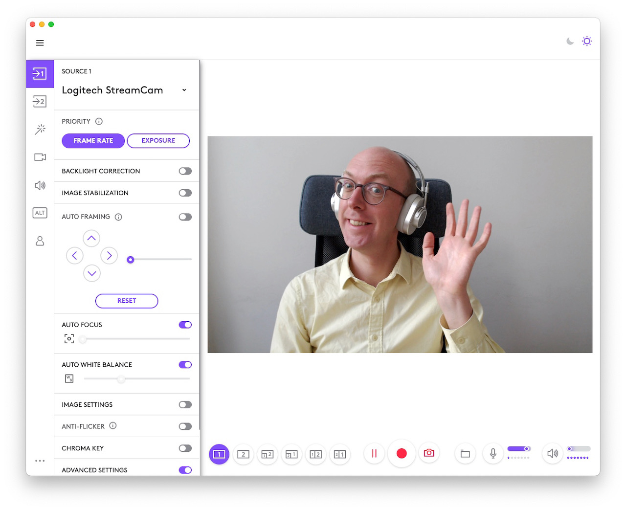Screen dimensions: 626x510
Task: Show info about Priority
Action: (x=99, y=121)
